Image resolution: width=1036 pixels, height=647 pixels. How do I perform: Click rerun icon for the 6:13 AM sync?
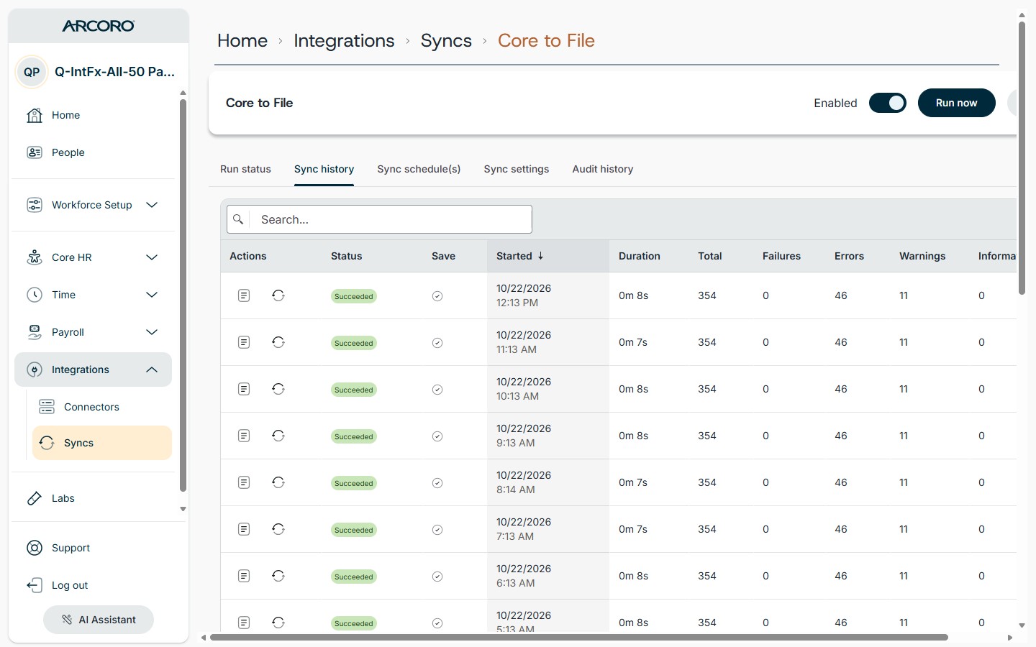point(278,576)
